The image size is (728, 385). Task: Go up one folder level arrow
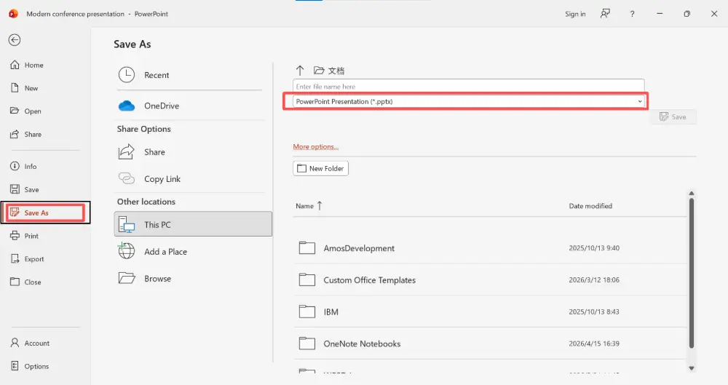300,71
